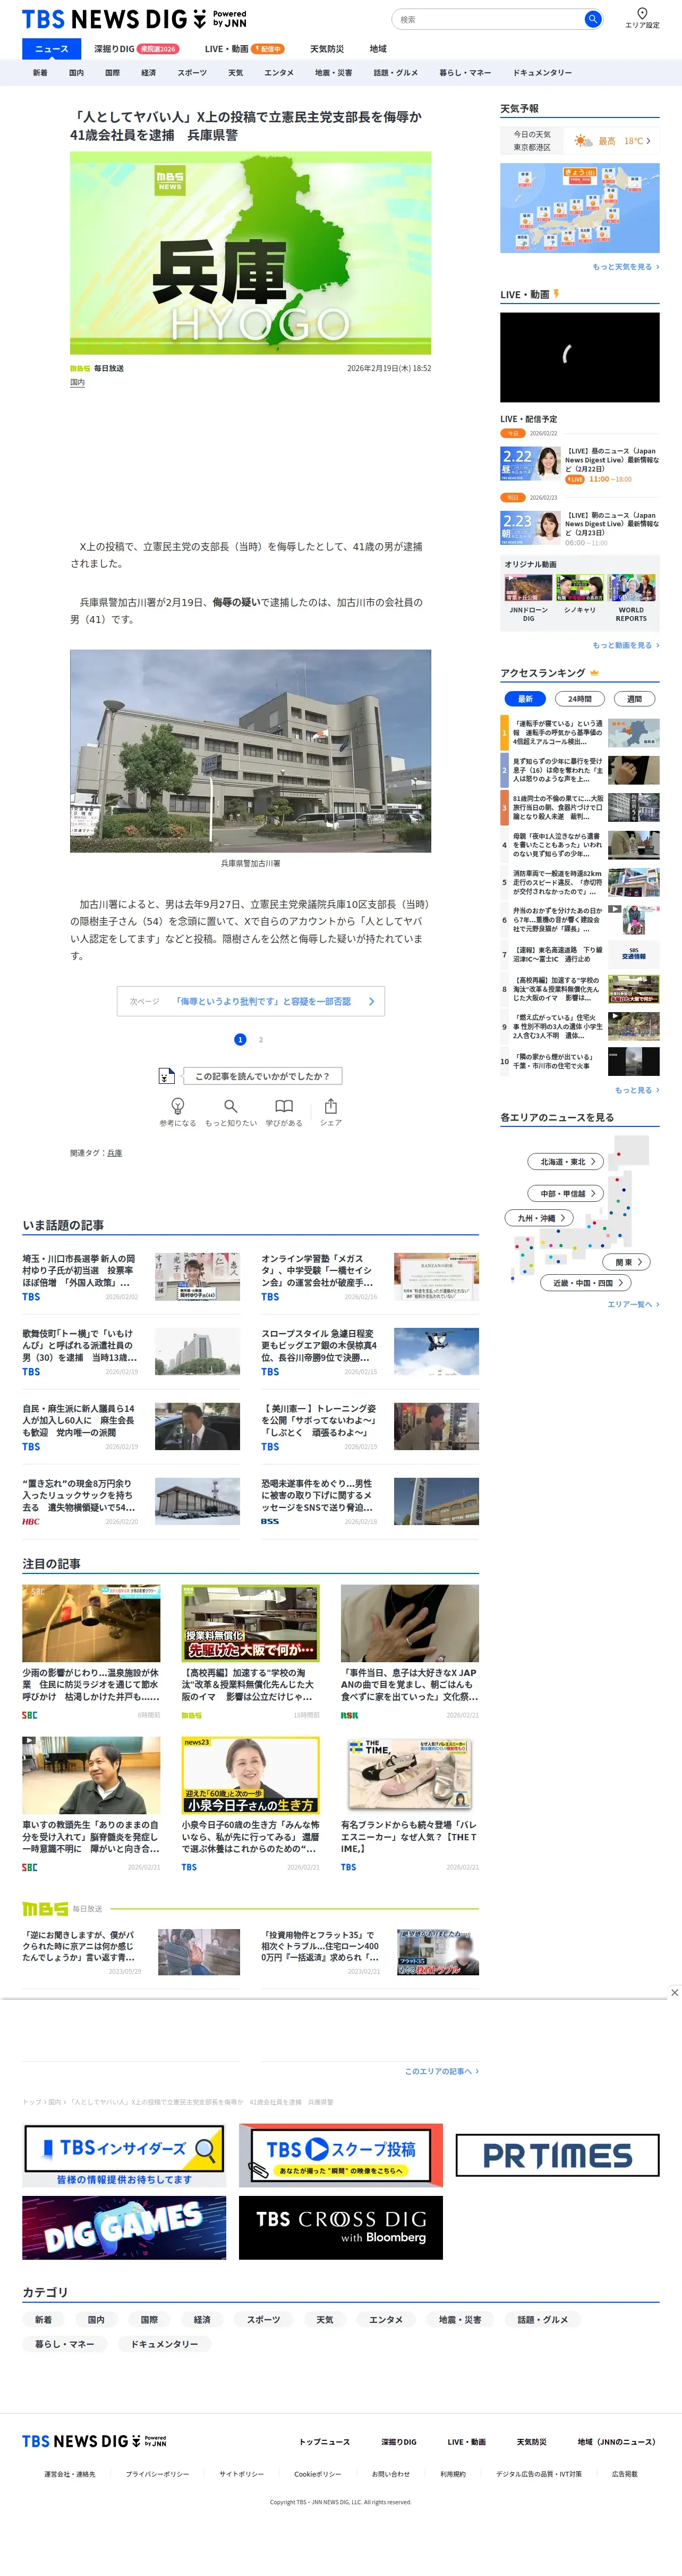Viewport: 682px width, 2576px height.
Task: Open 2.23 朝のニュース live thumbnail
Action: pyautogui.click(x=530, y=528)
